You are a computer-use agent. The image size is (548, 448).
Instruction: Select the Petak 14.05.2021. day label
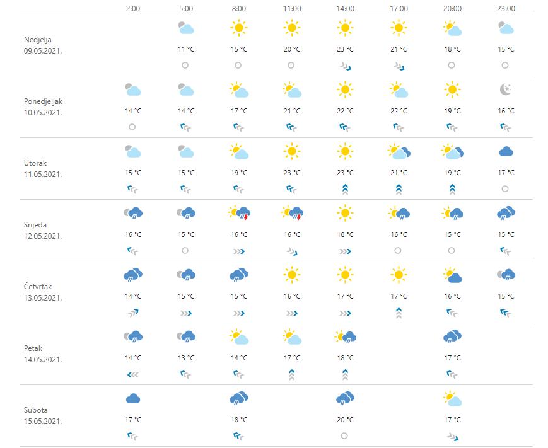coord(44,354)
